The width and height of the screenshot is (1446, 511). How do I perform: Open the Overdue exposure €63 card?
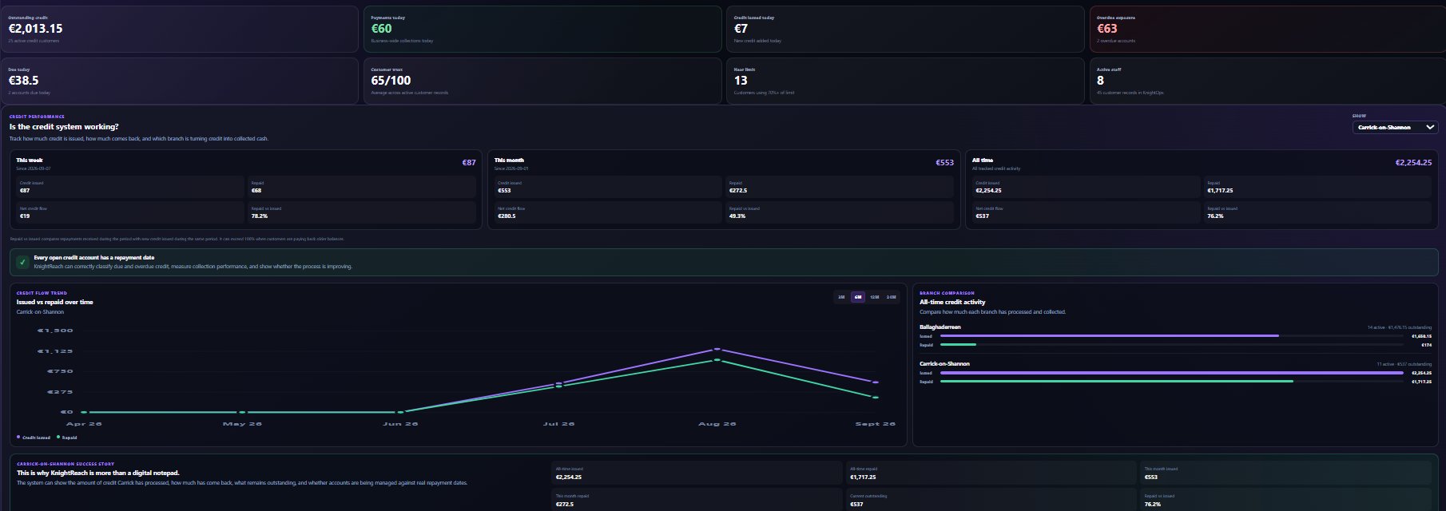tap(1268, 30)
